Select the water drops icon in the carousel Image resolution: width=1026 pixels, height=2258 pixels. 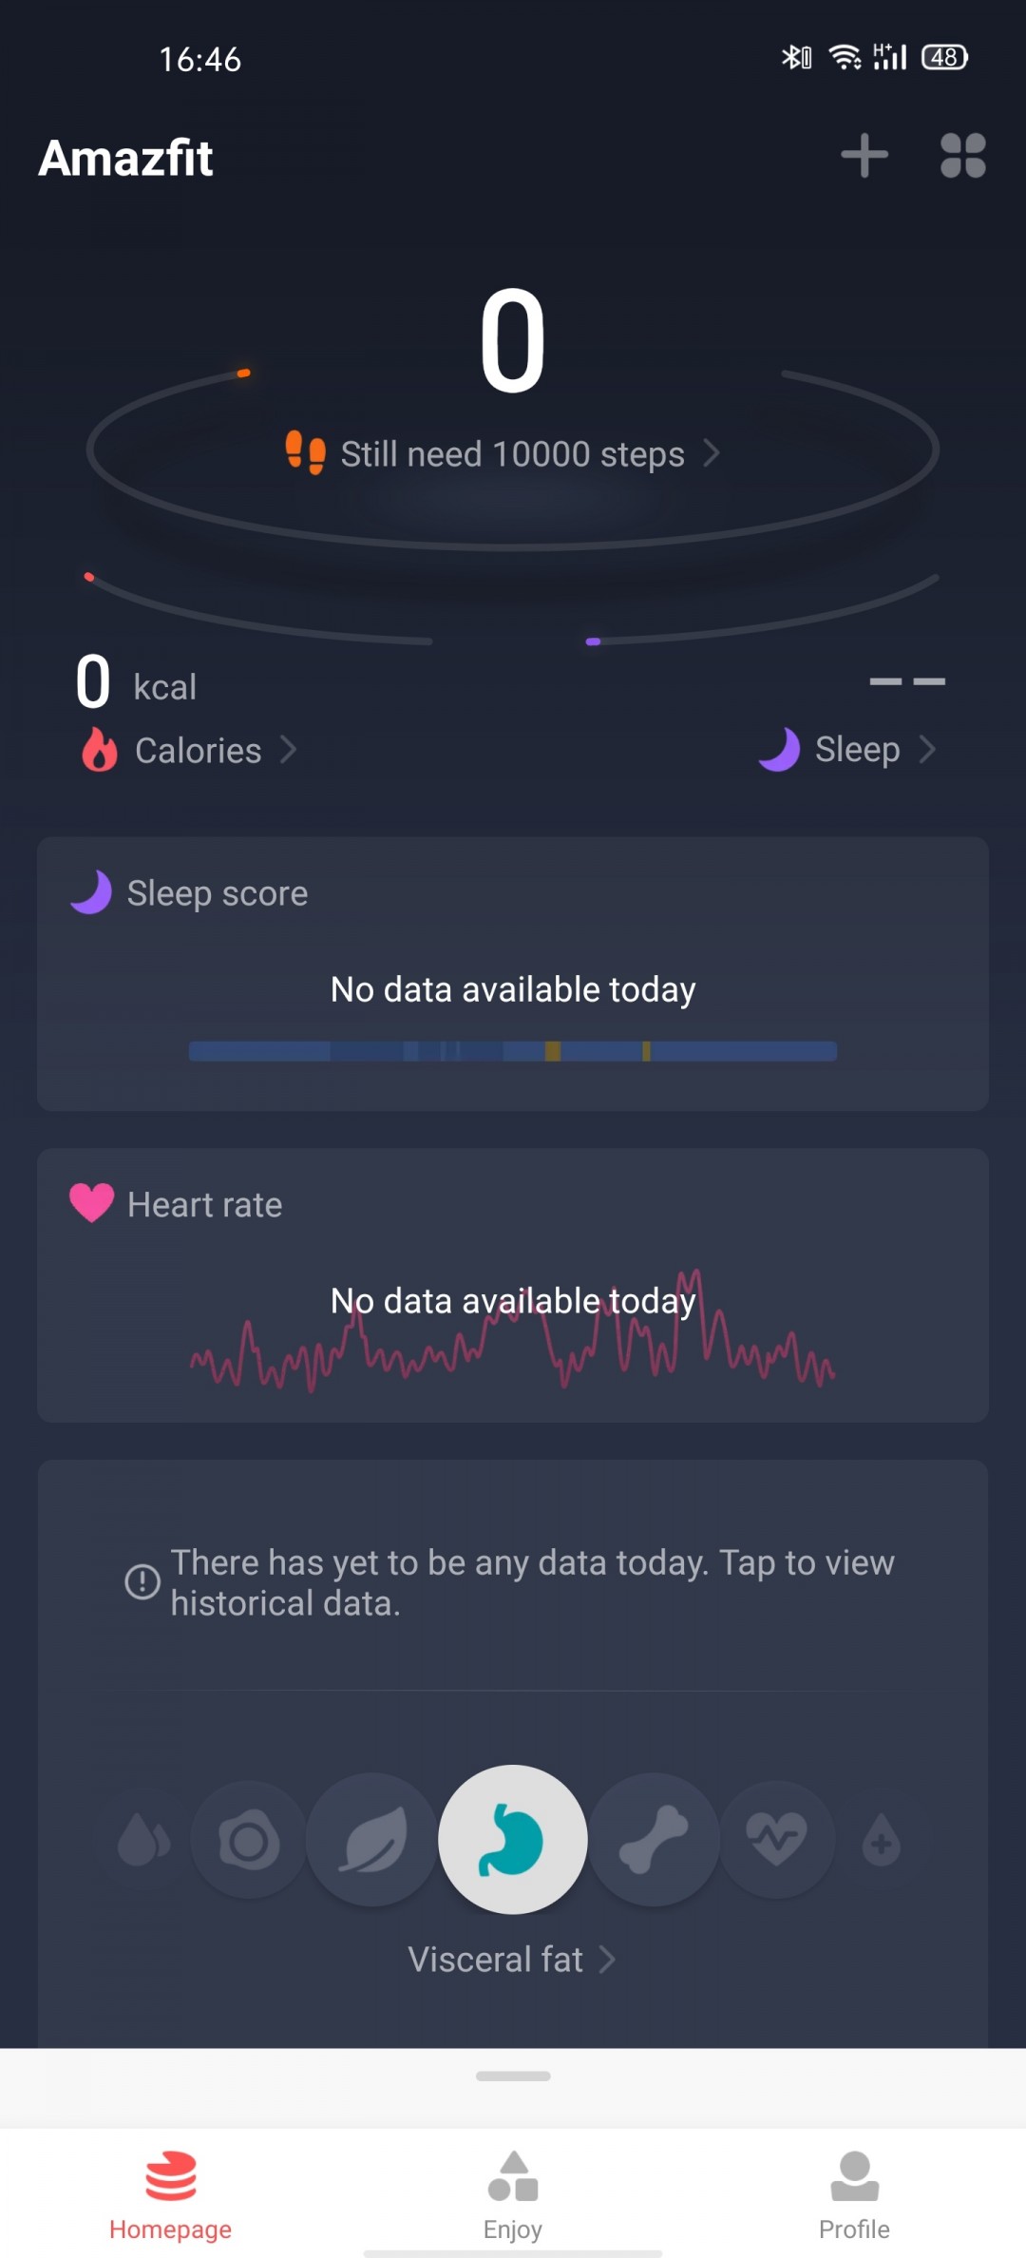142,1838
